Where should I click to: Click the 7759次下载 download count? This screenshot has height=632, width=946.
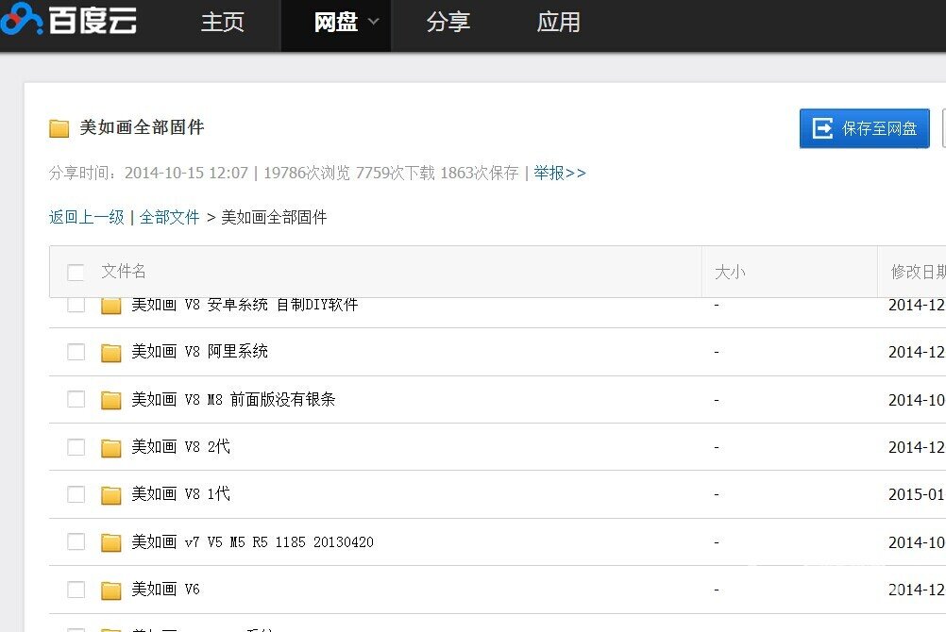[396, 173]
